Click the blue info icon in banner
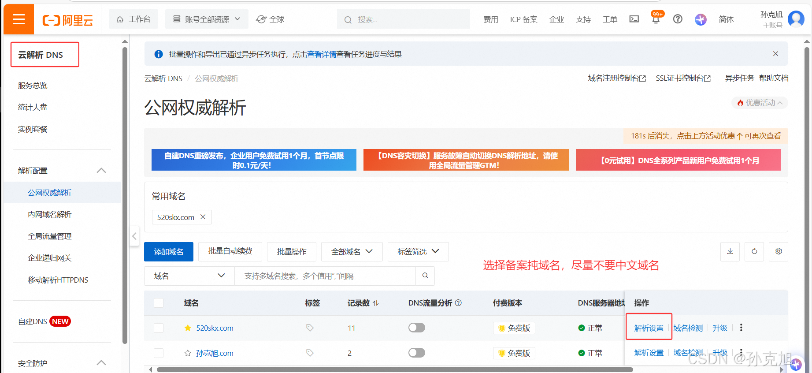Image resolution: width=812 pixels, height=373 pixels. [159, 54]
